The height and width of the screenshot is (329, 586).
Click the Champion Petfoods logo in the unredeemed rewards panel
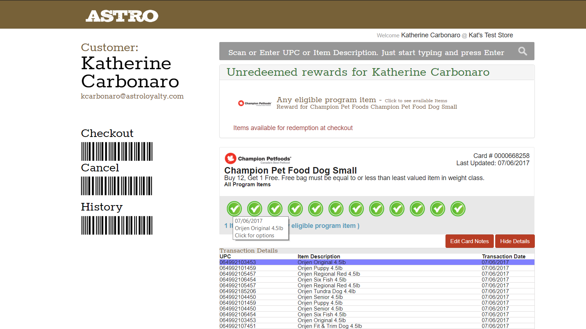255,103
